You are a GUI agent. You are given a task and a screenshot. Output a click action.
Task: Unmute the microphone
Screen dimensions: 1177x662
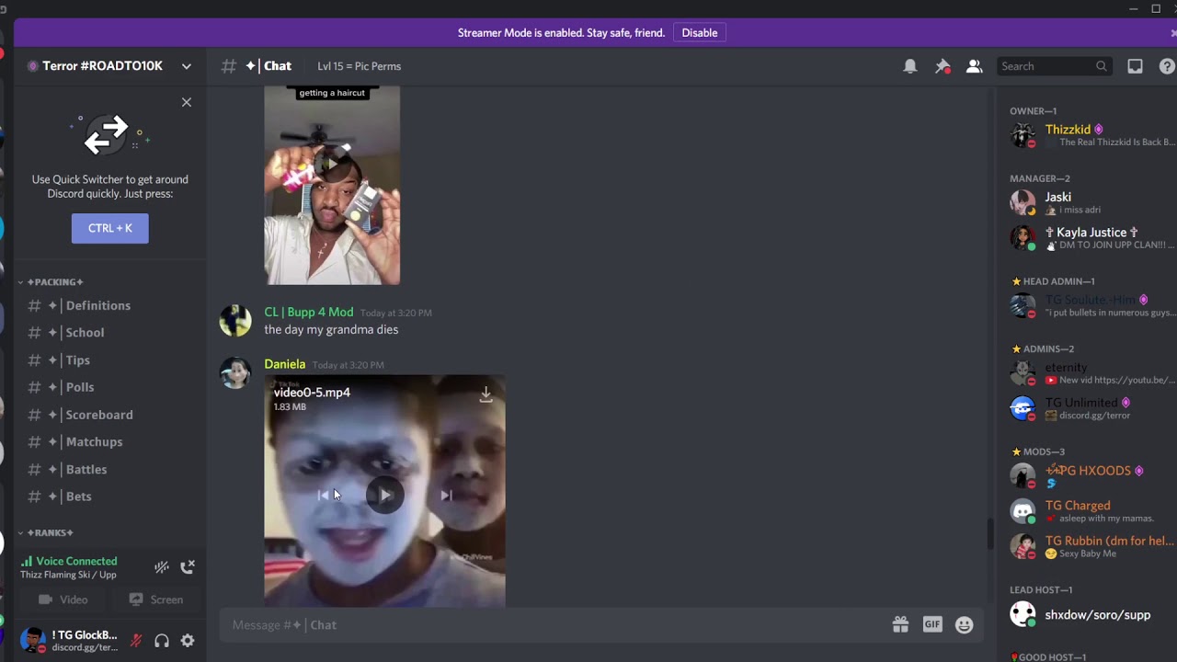tap(136, 641)
